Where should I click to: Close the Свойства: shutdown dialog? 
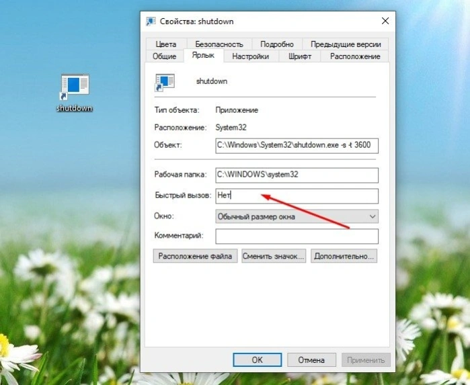[385, 21]
